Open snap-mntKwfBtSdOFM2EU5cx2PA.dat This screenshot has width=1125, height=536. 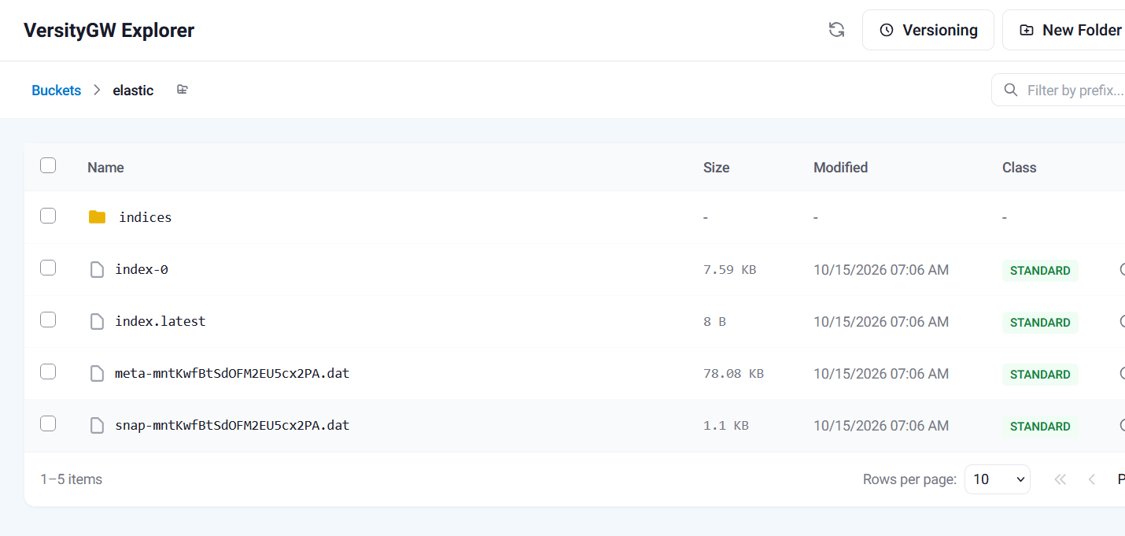coord(232,425)
